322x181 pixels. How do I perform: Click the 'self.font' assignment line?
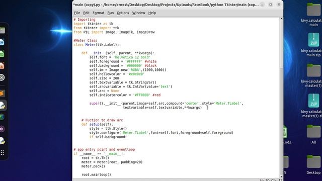[x=120, y=57]
